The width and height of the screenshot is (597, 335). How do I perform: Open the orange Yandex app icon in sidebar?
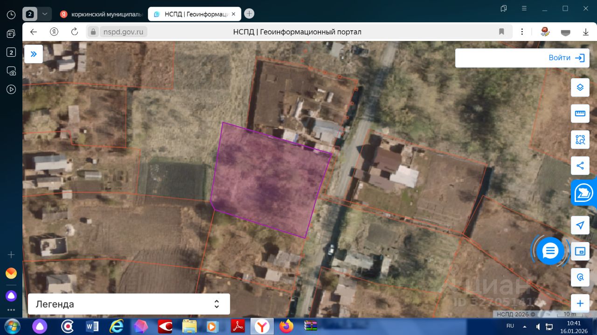[11, 273]
